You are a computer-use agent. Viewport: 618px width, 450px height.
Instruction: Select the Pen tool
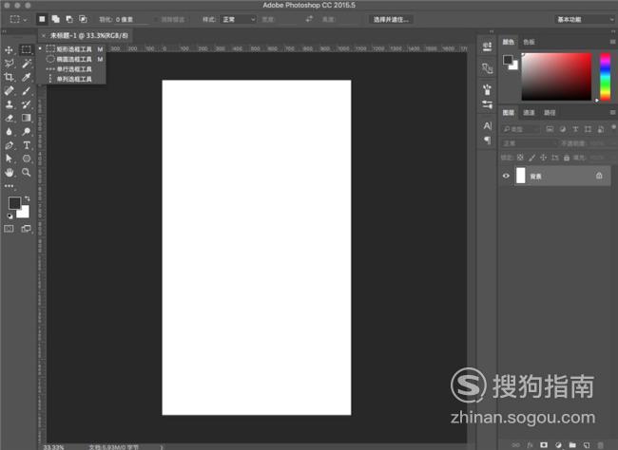[x=9, y=145]
